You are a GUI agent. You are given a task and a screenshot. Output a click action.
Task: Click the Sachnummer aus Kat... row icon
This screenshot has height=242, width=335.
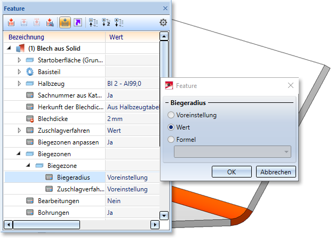(x=30, y=95)
